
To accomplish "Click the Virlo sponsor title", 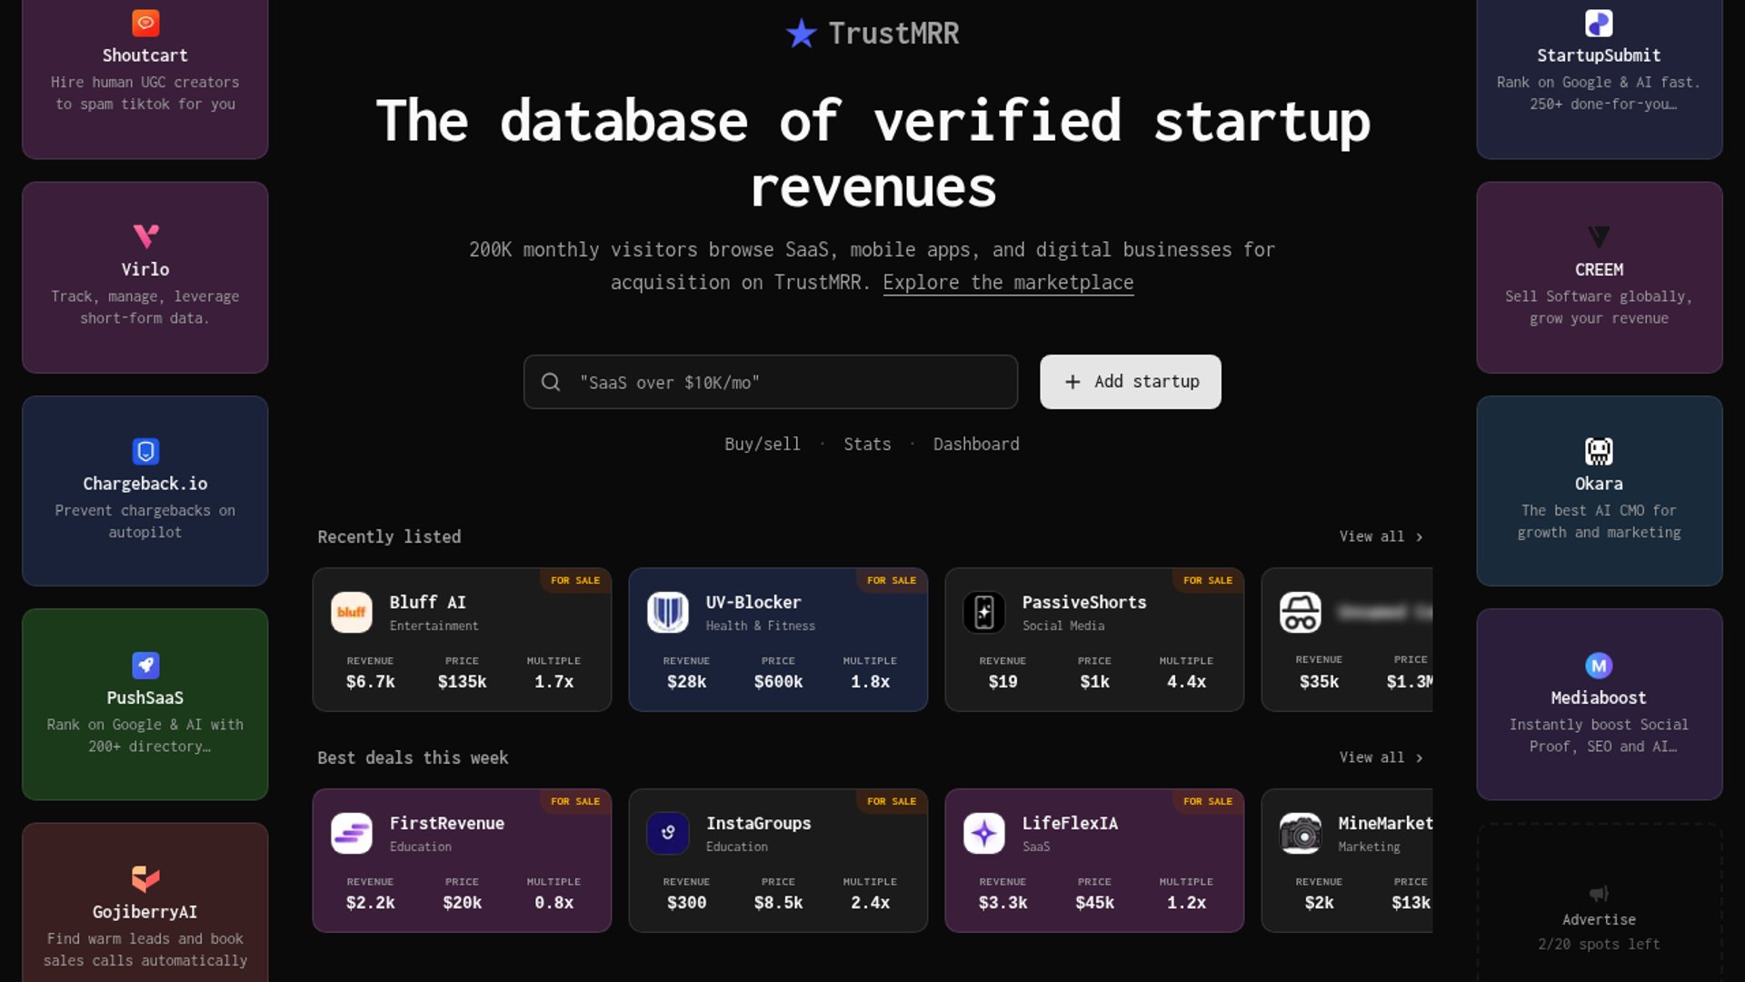I will tap(145, 269).
